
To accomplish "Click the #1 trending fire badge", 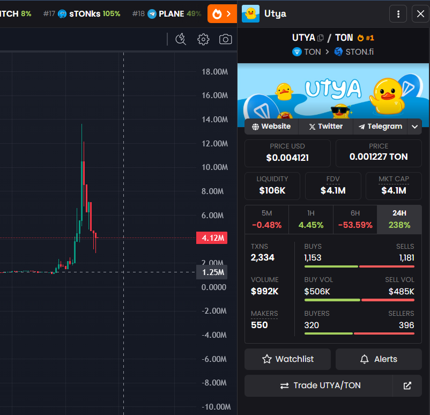I will [366, 38].
